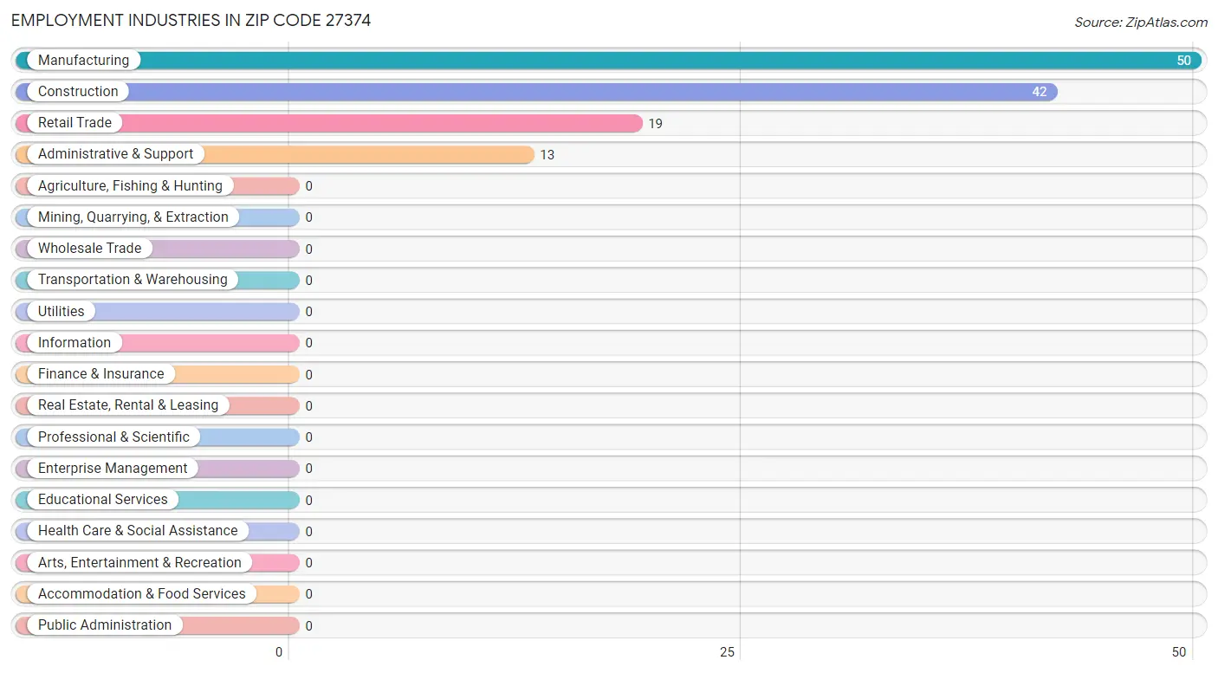Click the Construction bar label
Image resolution: width=1218 pixels, height=673 pixels.
[78, 91]
